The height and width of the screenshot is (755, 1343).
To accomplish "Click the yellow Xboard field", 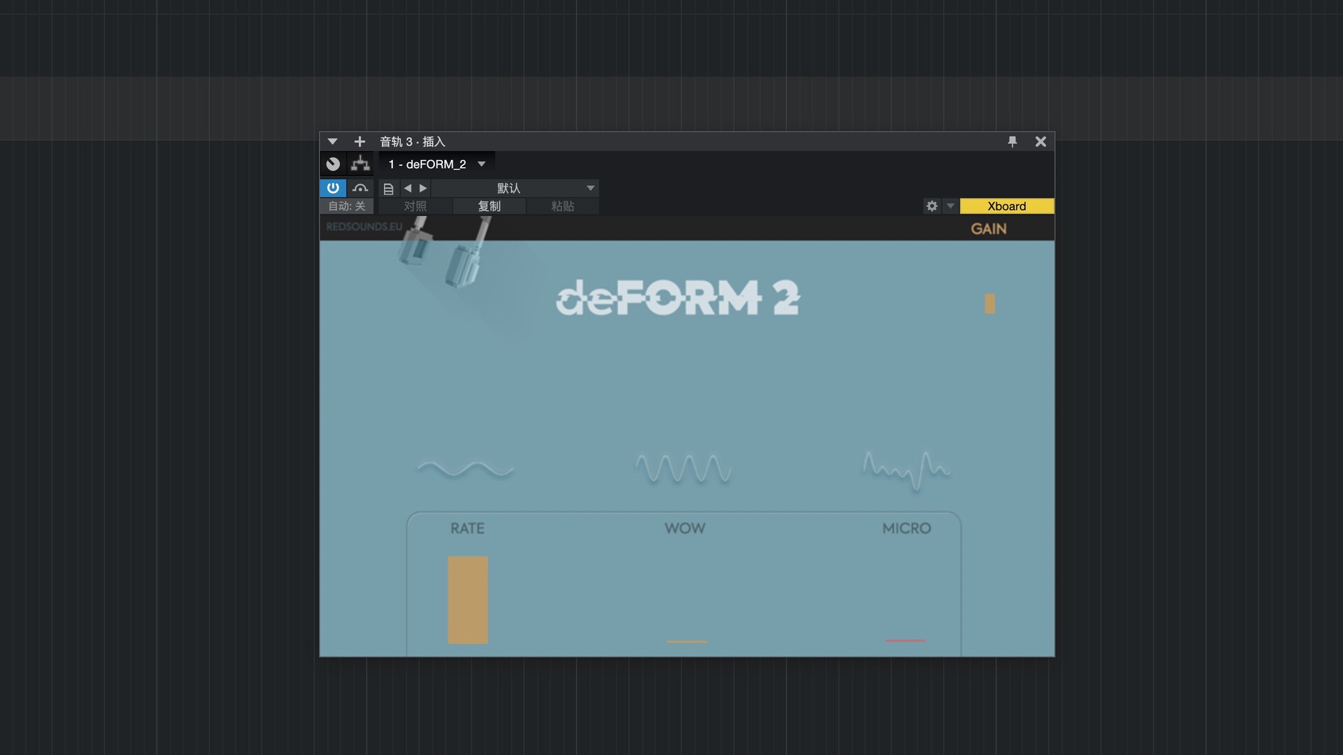I will pos(1007,206).
